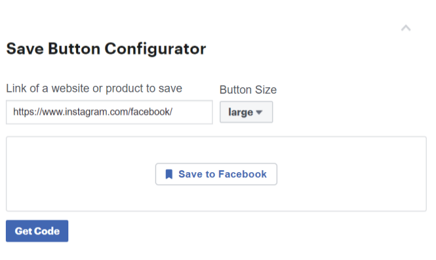Click the "Save to Facebook" label text
This screenshot has width=436, height=260.
223,174
